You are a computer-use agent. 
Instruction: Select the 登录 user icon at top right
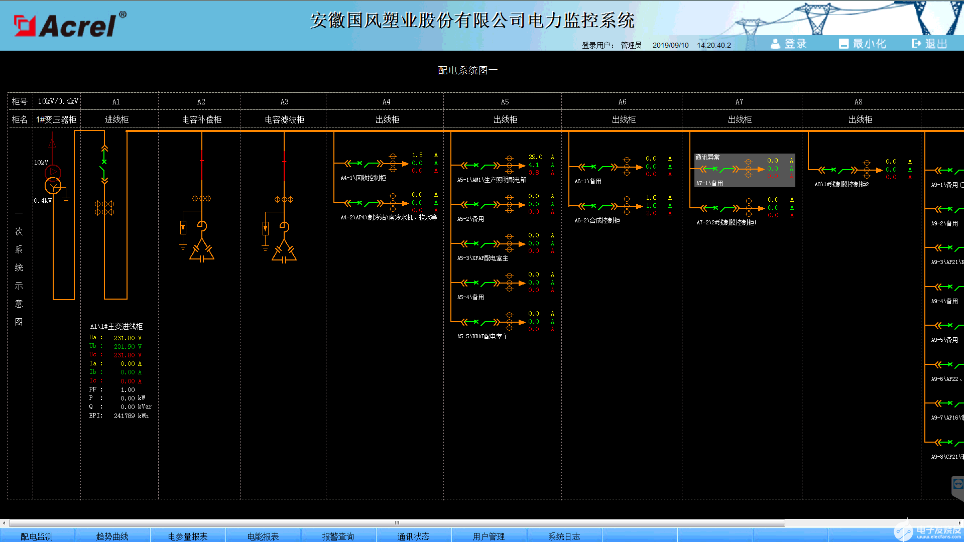pyautogui.click(x=775, y=44)
